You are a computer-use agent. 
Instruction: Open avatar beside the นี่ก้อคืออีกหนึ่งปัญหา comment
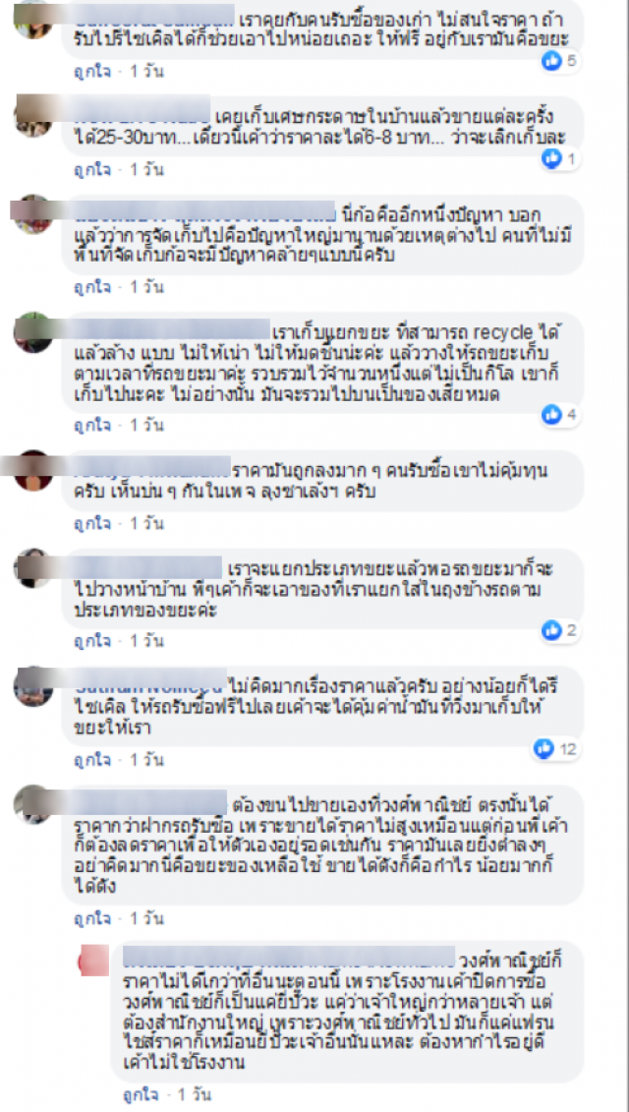[x=33, y=214]
